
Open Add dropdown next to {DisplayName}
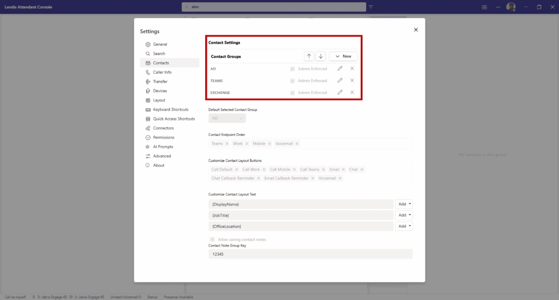tap(404, 204)
